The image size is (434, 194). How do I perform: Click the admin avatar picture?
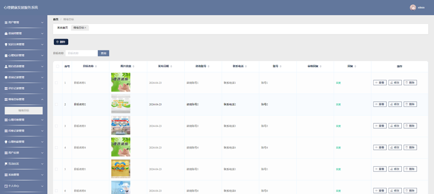(413, 8)
